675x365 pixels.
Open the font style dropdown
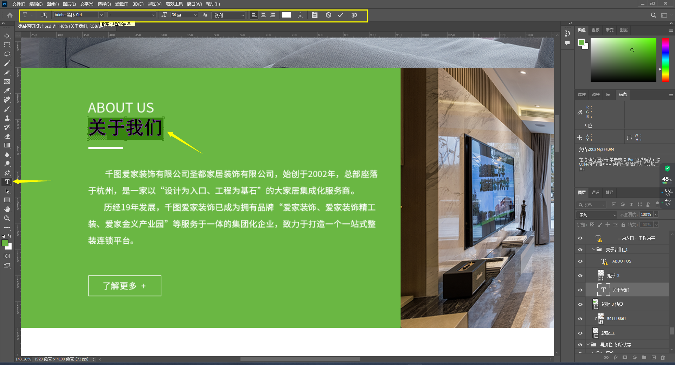coord(153,15)
